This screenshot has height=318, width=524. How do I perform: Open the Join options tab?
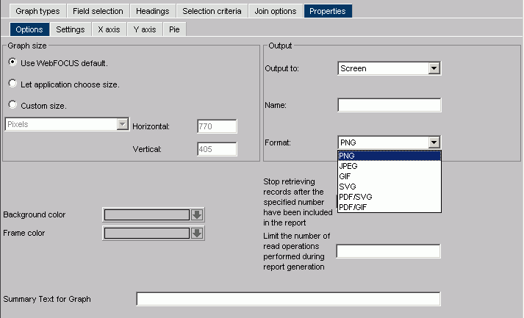pos(276,11)
